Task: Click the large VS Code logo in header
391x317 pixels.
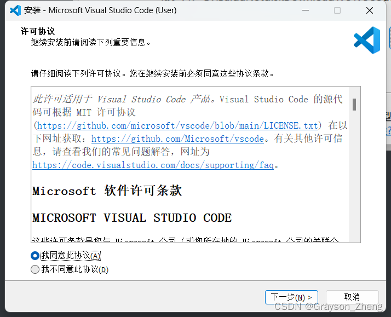Action: point(366,41)
